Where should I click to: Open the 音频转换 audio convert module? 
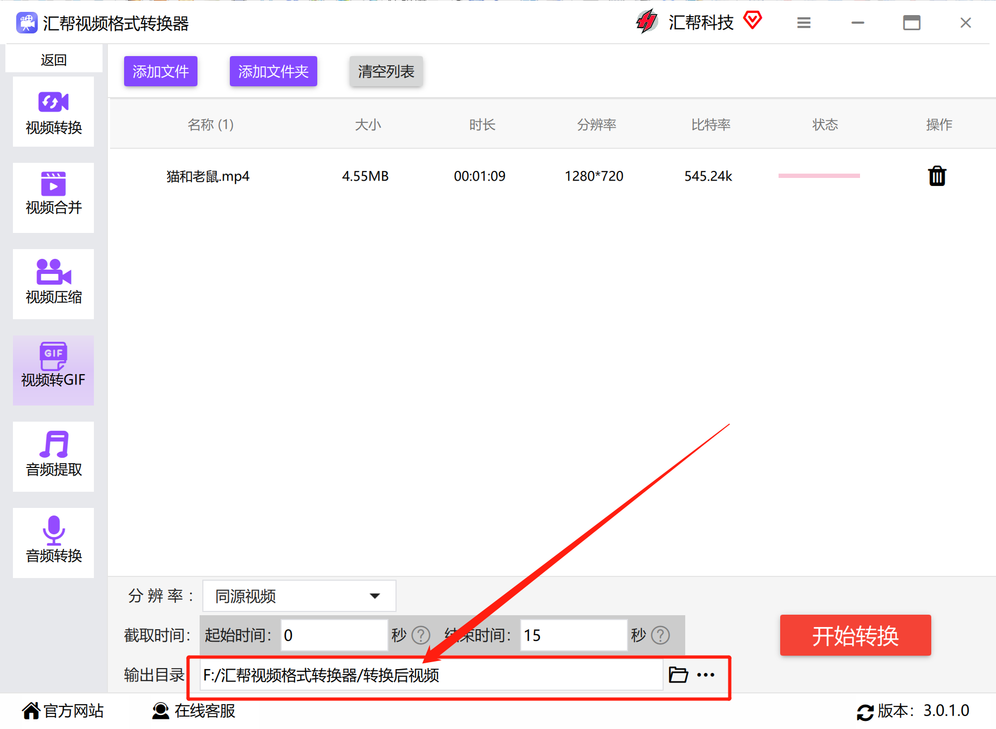point(53,543)
